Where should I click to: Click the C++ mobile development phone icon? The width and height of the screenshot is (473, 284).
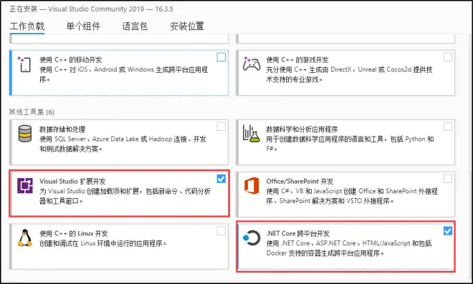(24, 64)
